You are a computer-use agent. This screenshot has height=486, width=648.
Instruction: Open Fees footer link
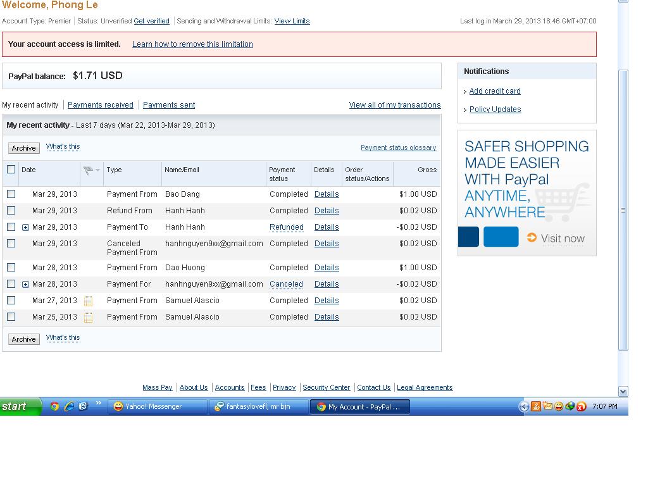(x=258, y=388)
